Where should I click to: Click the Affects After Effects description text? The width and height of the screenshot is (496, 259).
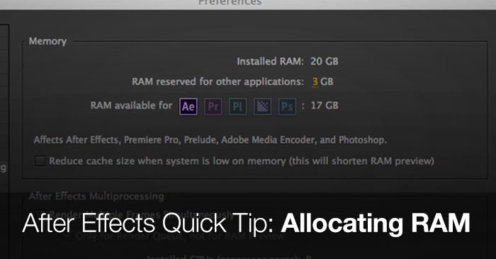(210, 140)
